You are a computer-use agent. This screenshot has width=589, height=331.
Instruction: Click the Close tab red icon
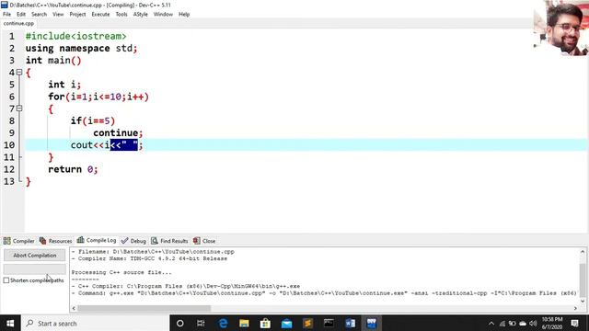196,241
